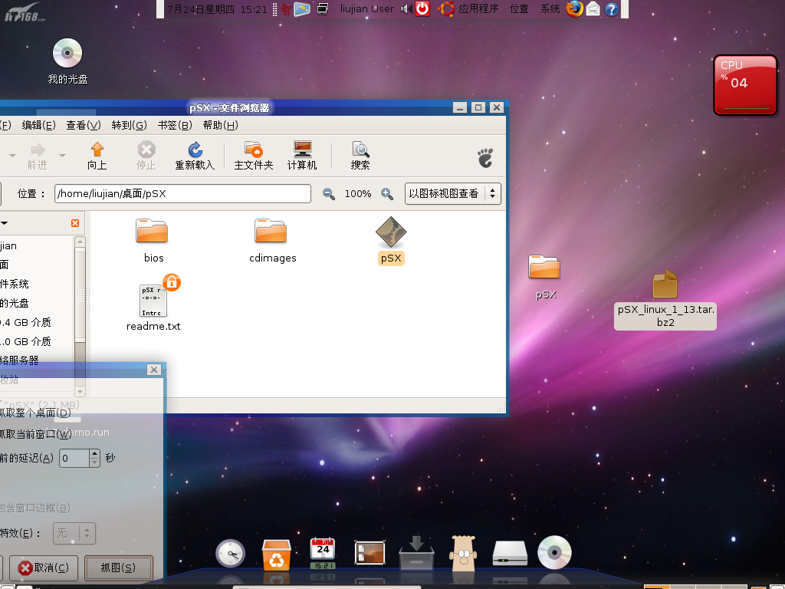The height and width of the screenshot is (589, 785).
Task: Open the 应用程序 applications menu
Action: [x=478, y=9]
